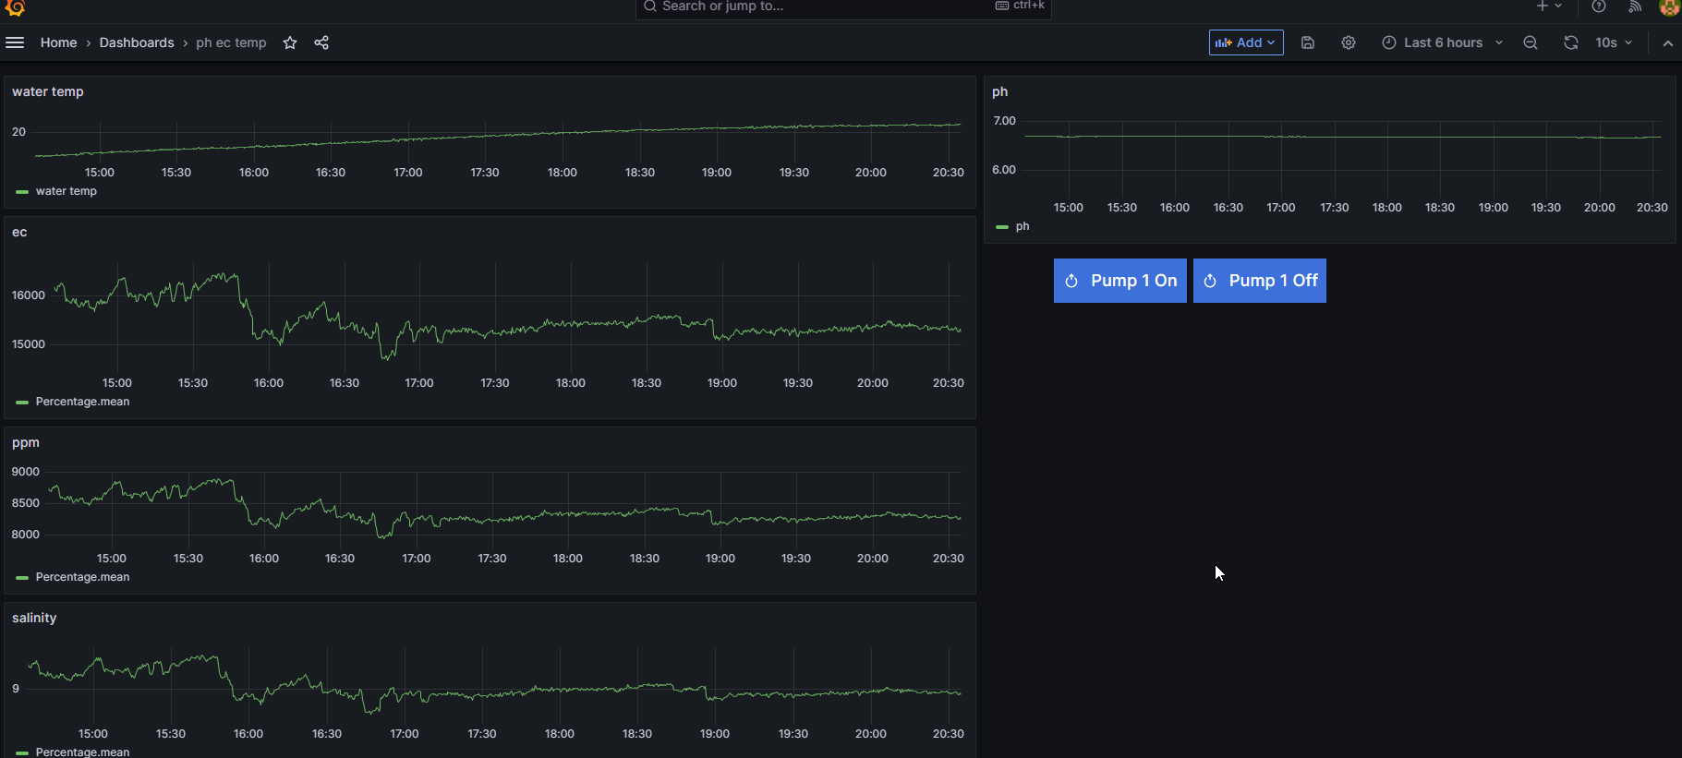Image resolution: width=1682 pixels, height=758 pixels.
Task: Open the Grafana home logo
Action: point(15,7)
